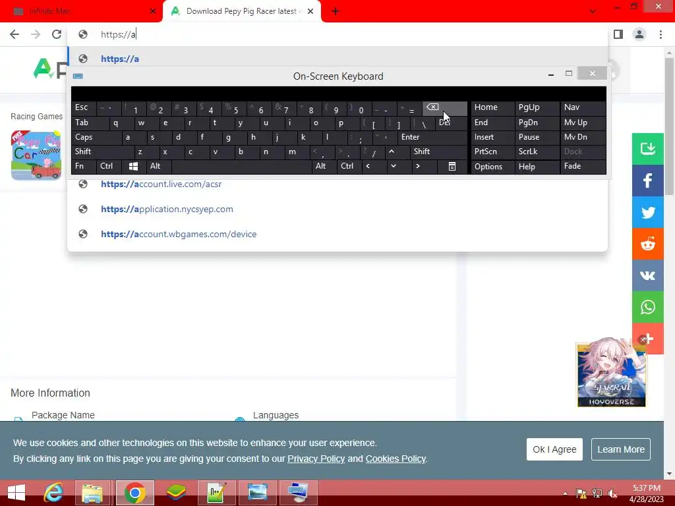
Task: Click the Home key on the keyboard
Action: point(492,107)
